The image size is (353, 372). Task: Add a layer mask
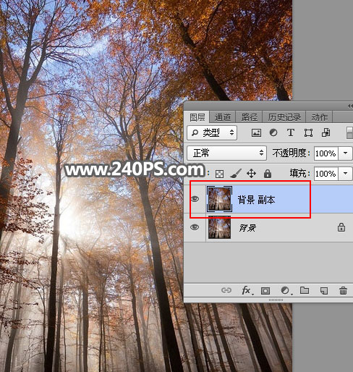(265, 290)
